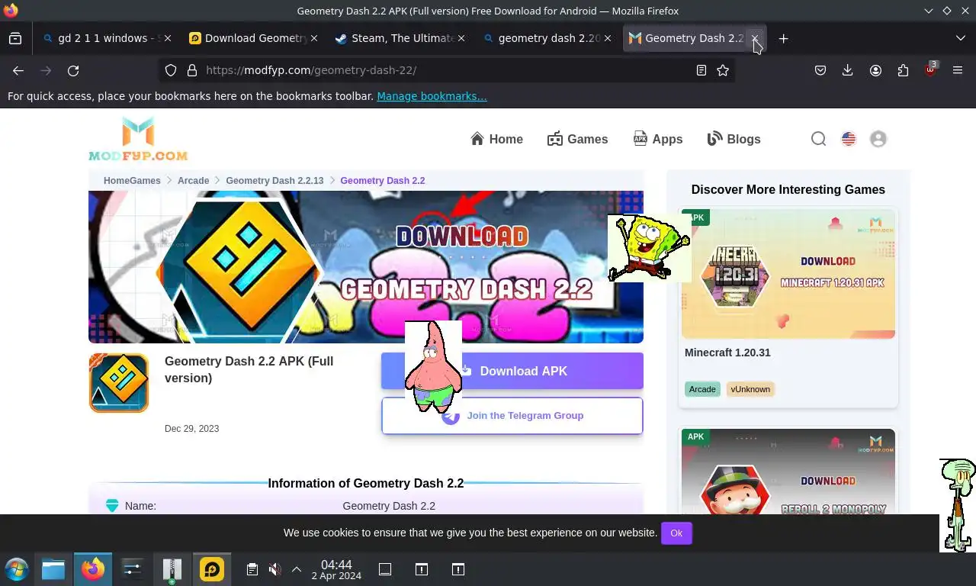Toggle Reader View in address bar
Image resolution: width=976 pixels, height=586 pixels.
(x=701, y=70)
